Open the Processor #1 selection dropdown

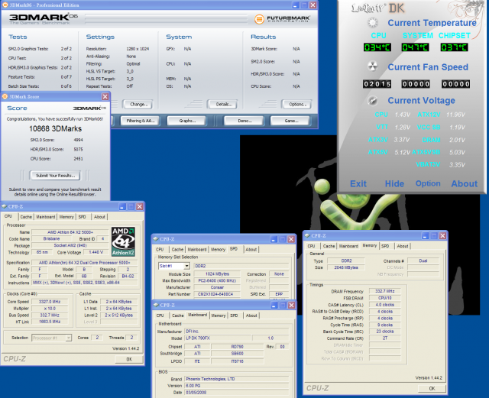[68, 338]
